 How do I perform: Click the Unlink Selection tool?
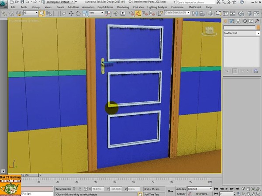tap(11, 14)
